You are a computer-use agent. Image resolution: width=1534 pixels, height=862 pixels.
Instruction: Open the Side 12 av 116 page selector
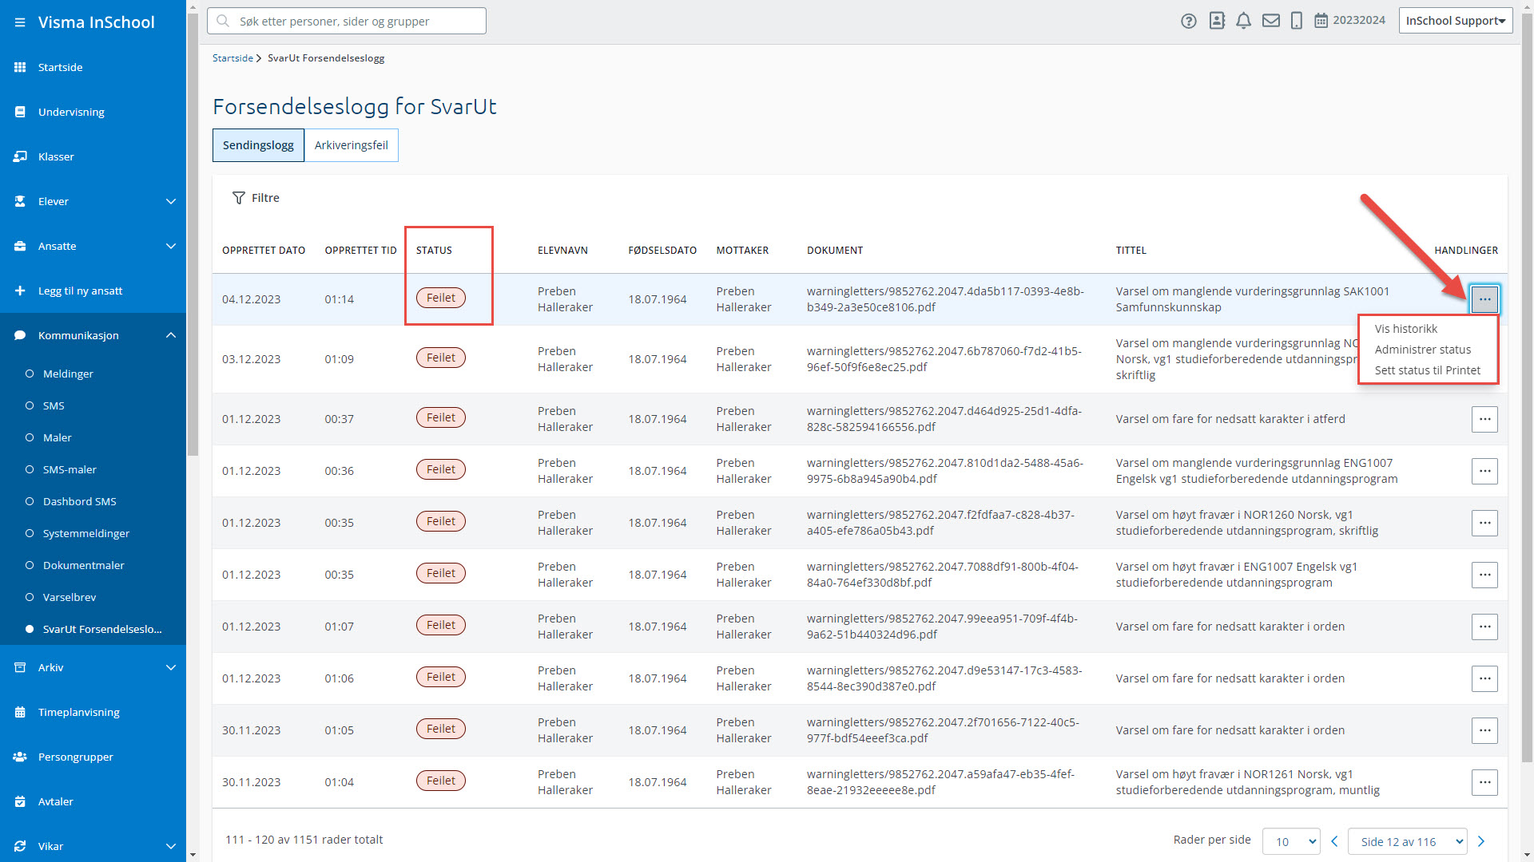(1407, 841)
